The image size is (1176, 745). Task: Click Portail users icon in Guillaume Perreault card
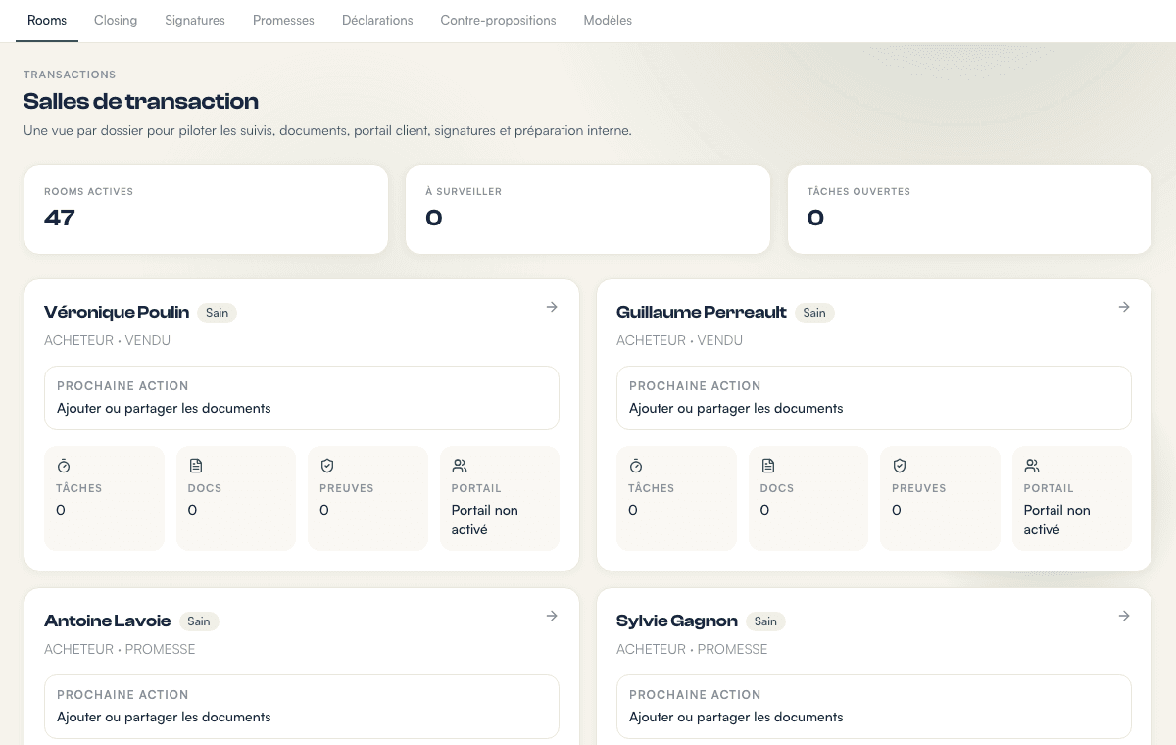pyautogui.click(x=1032, y=466)
